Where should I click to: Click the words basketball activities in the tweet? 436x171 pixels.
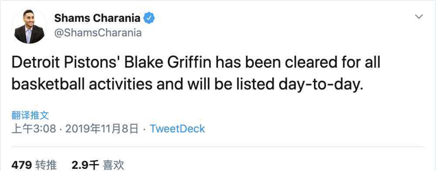tap(82, 84)
